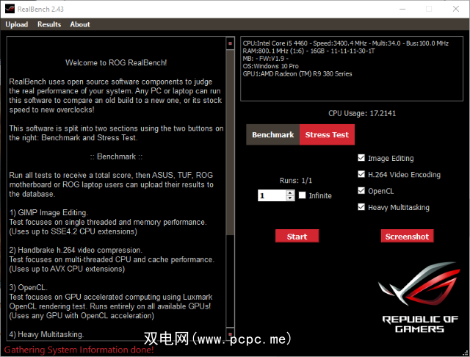The height and width of the screenshot is (357, 470).
Task: Uncheck the OpenCL test checkbox
Action: click(361, 191)
